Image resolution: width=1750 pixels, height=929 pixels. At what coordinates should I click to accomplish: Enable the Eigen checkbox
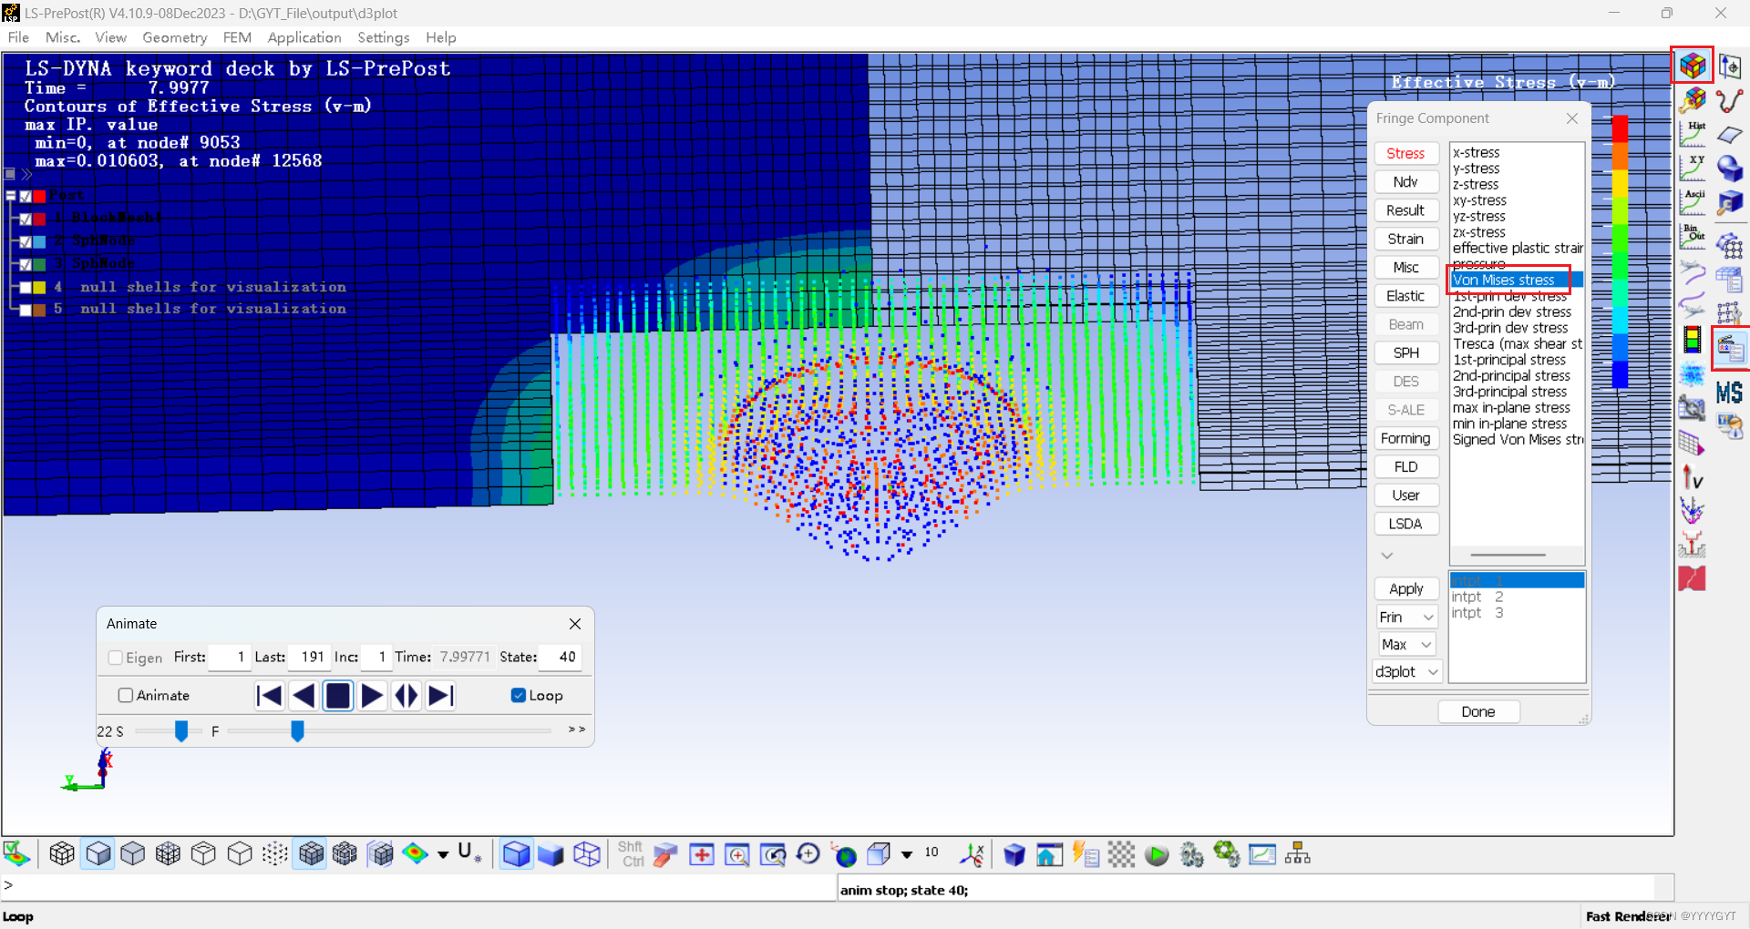[x=115, y=658]
